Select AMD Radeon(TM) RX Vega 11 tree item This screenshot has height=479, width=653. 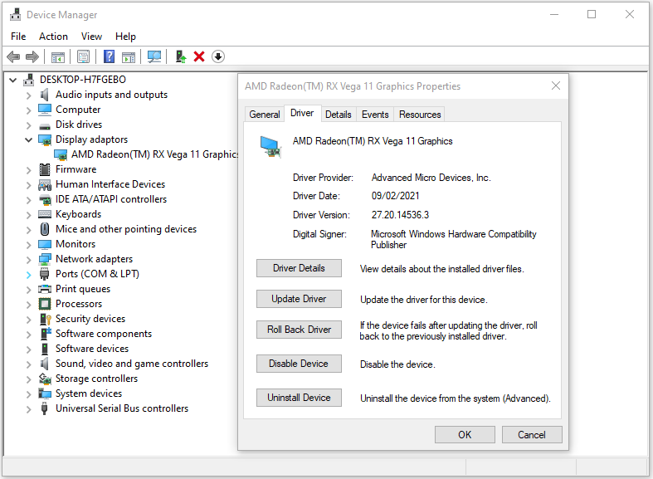(x=155, y=154)
